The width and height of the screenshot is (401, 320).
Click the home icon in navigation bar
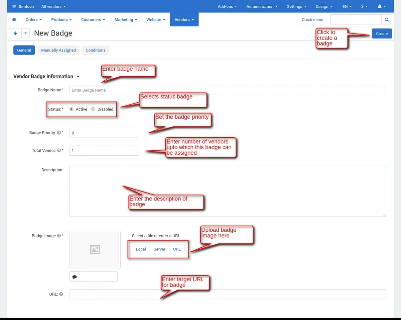click(14, 20)
